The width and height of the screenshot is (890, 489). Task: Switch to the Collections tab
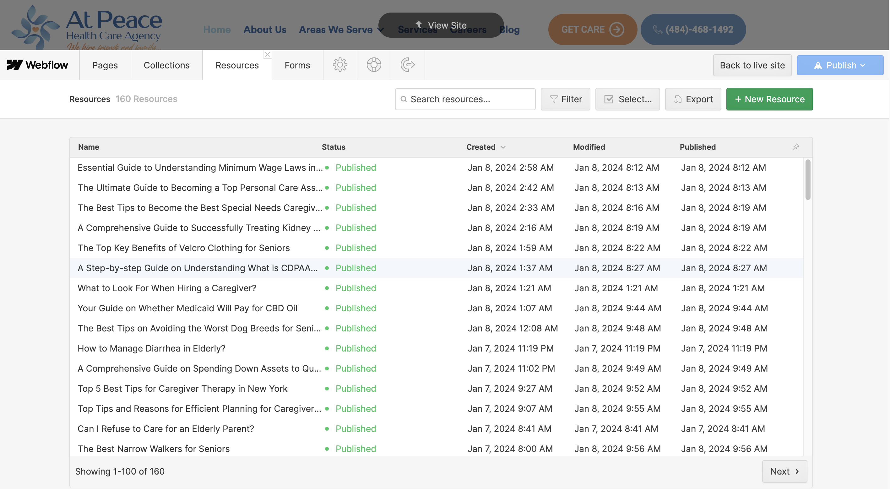click(166, 65)
